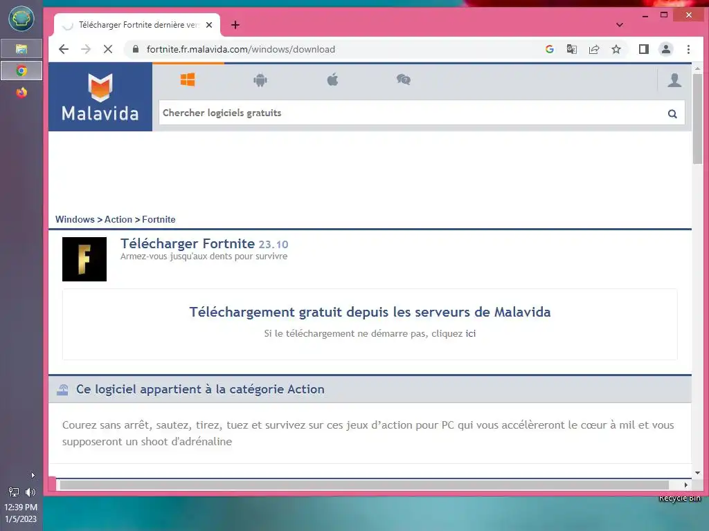Click address bar URL field
709x531 pixels.
(x=334, y=49)
